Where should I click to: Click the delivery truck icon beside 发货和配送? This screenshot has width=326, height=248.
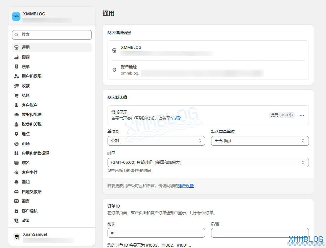tap(16, 115)
